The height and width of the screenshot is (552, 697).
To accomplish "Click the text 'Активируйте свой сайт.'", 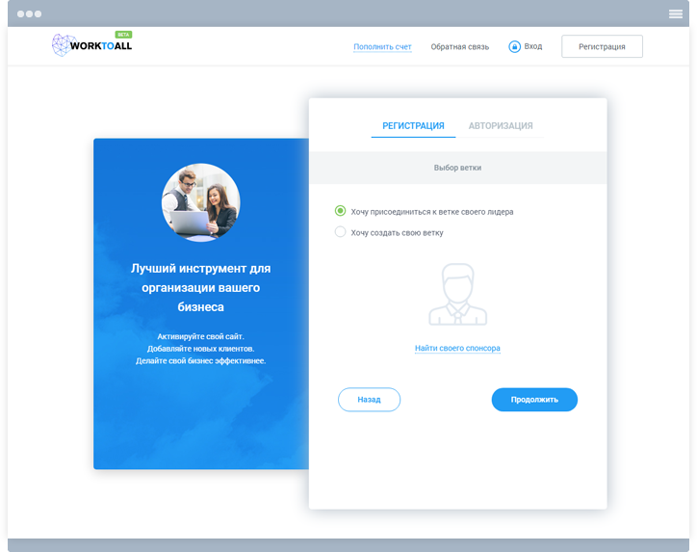I will (x=201, y=336).
